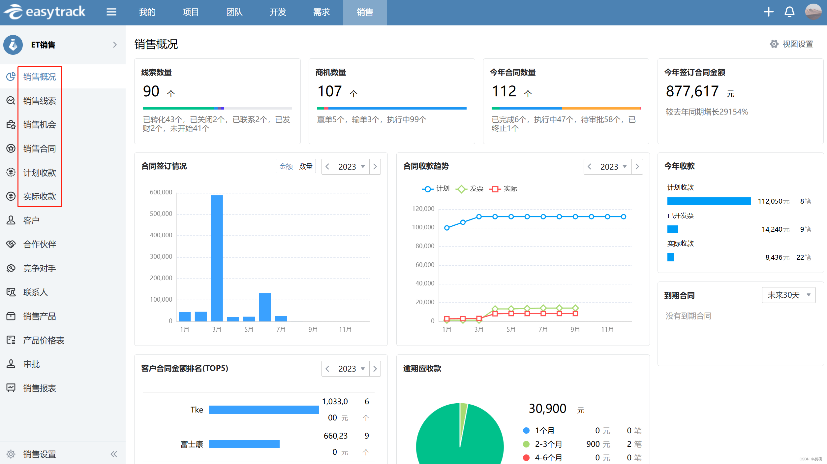Open the 项目 top menu tab
827x464 pixels.
point(191,12)
